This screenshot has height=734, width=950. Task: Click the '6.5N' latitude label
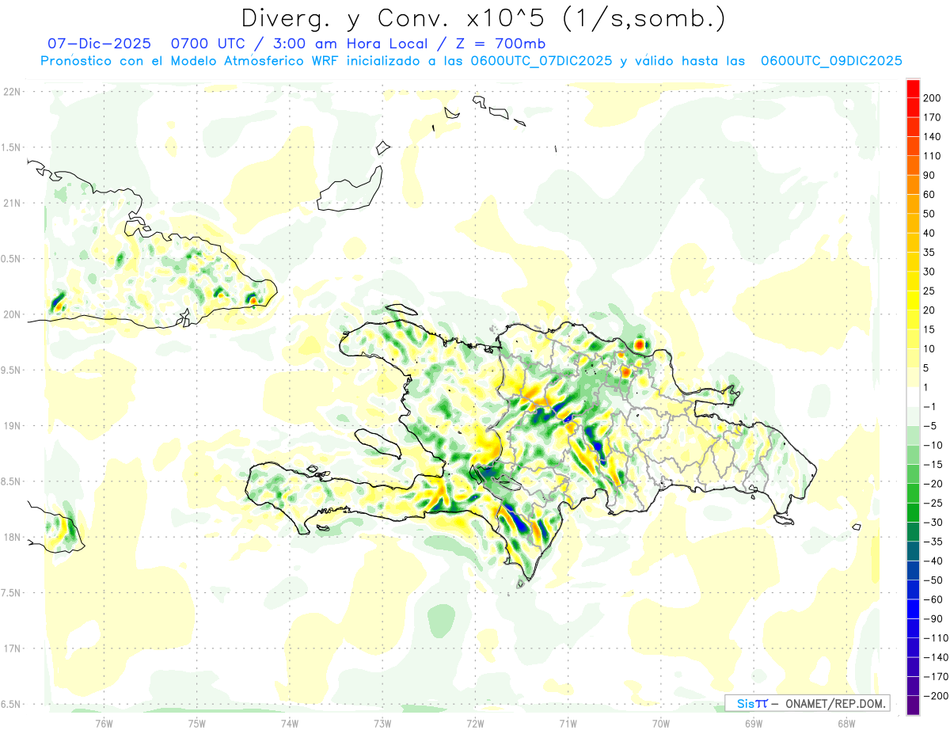pyautogui.click(x=11, y=704)
